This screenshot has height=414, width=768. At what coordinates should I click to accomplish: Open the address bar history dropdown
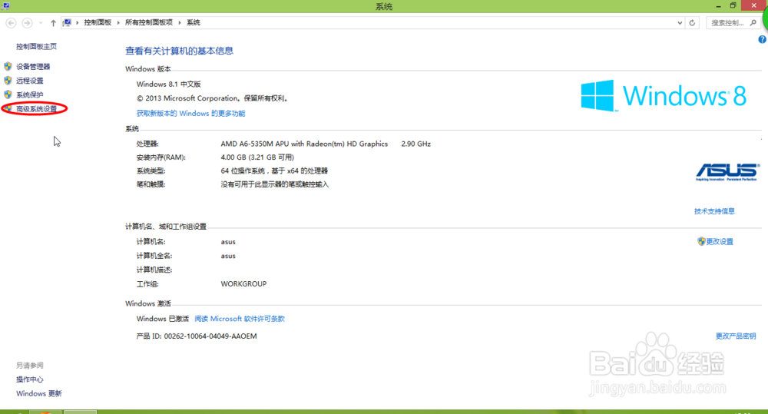[680, 22]
